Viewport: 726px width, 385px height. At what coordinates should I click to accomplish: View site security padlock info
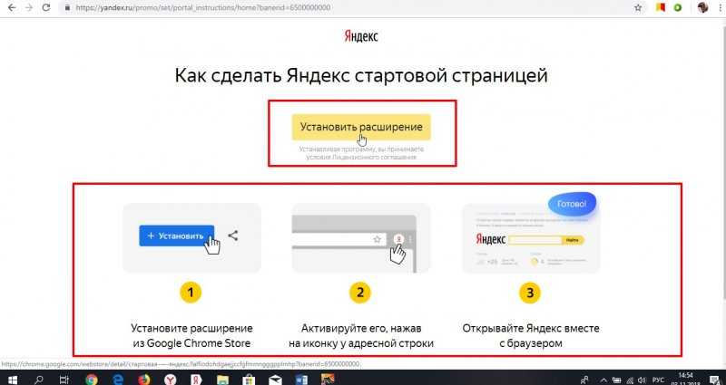(68, 8)
